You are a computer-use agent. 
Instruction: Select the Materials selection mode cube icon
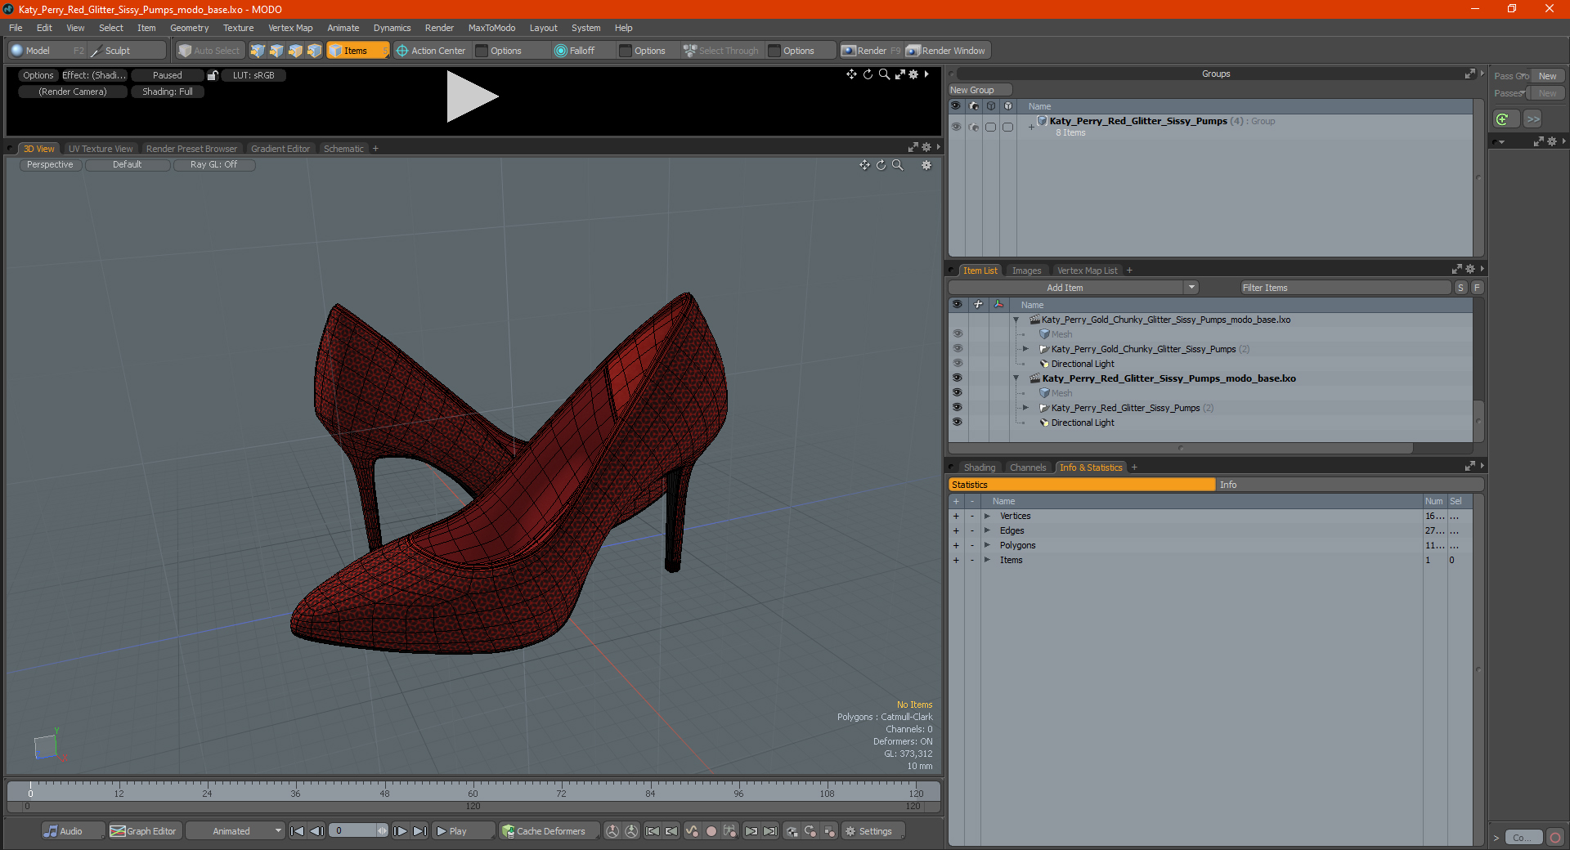click(x=314, y=51)
